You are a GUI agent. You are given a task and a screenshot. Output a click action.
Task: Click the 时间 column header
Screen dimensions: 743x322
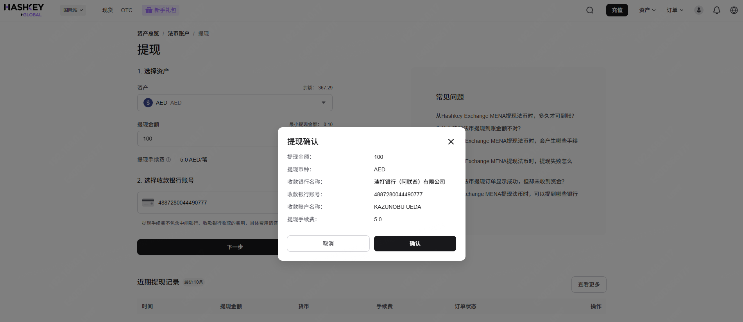tap(147, 306)
